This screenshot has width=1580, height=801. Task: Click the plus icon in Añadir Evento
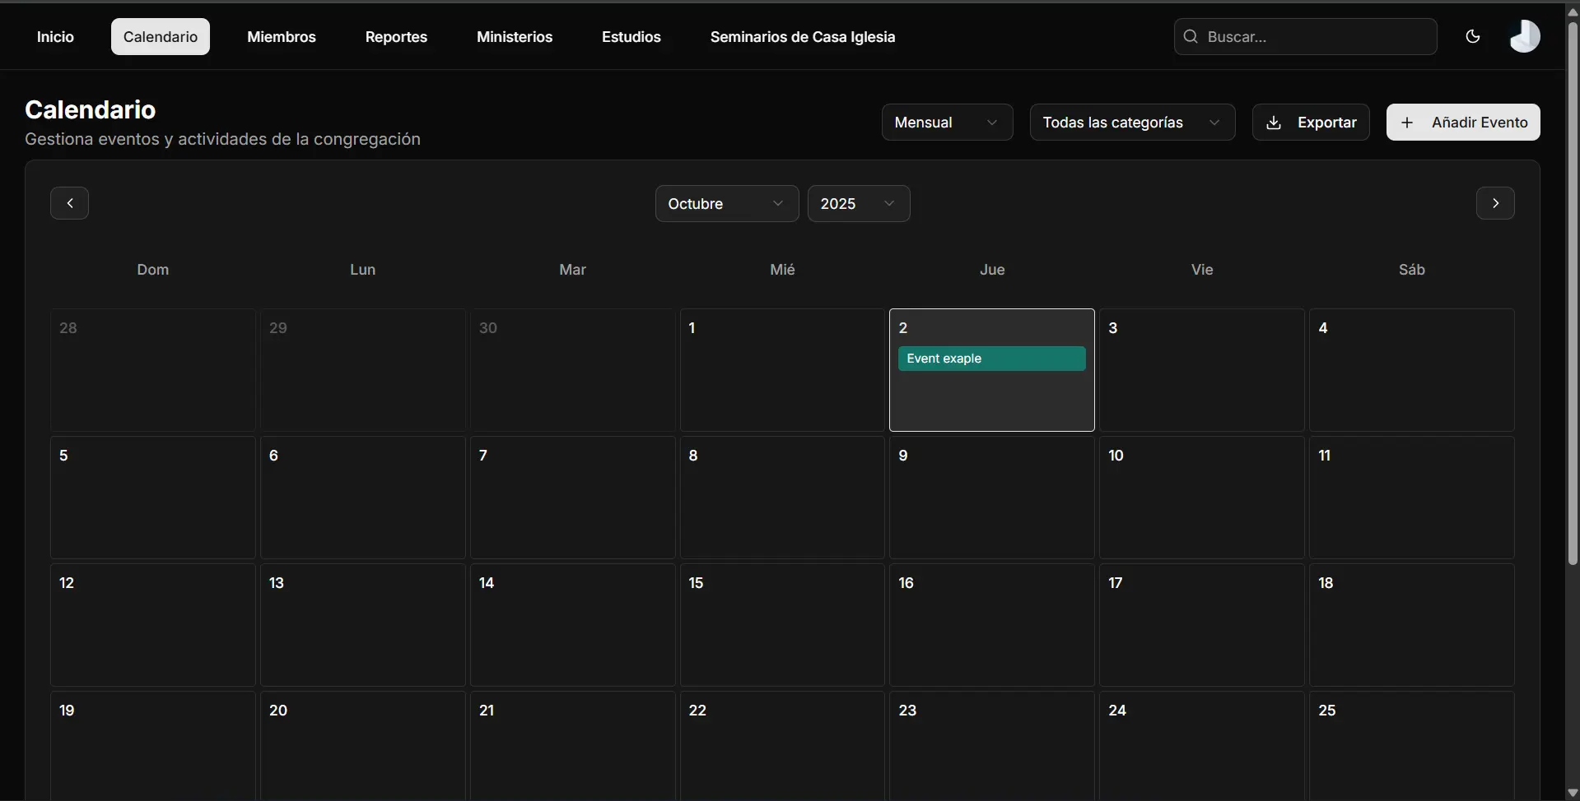tap(1407, 123)
